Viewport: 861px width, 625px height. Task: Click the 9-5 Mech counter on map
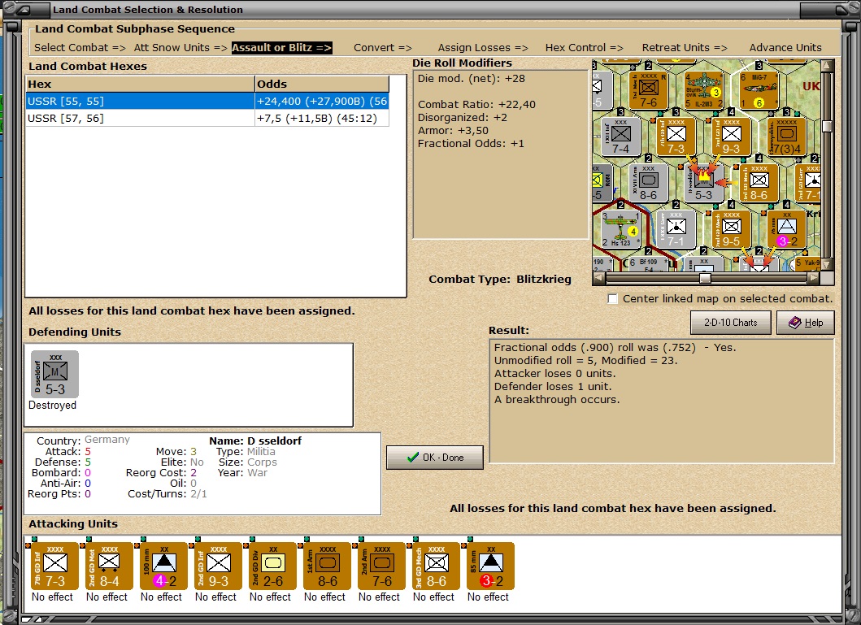(731, 229)
